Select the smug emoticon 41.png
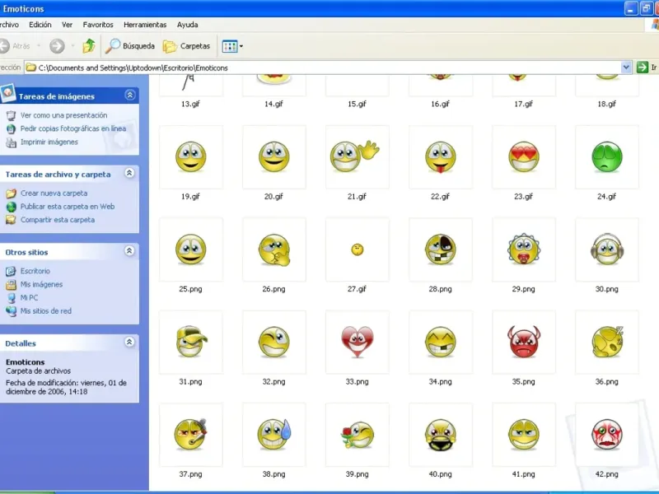 [x=524, y=435]
